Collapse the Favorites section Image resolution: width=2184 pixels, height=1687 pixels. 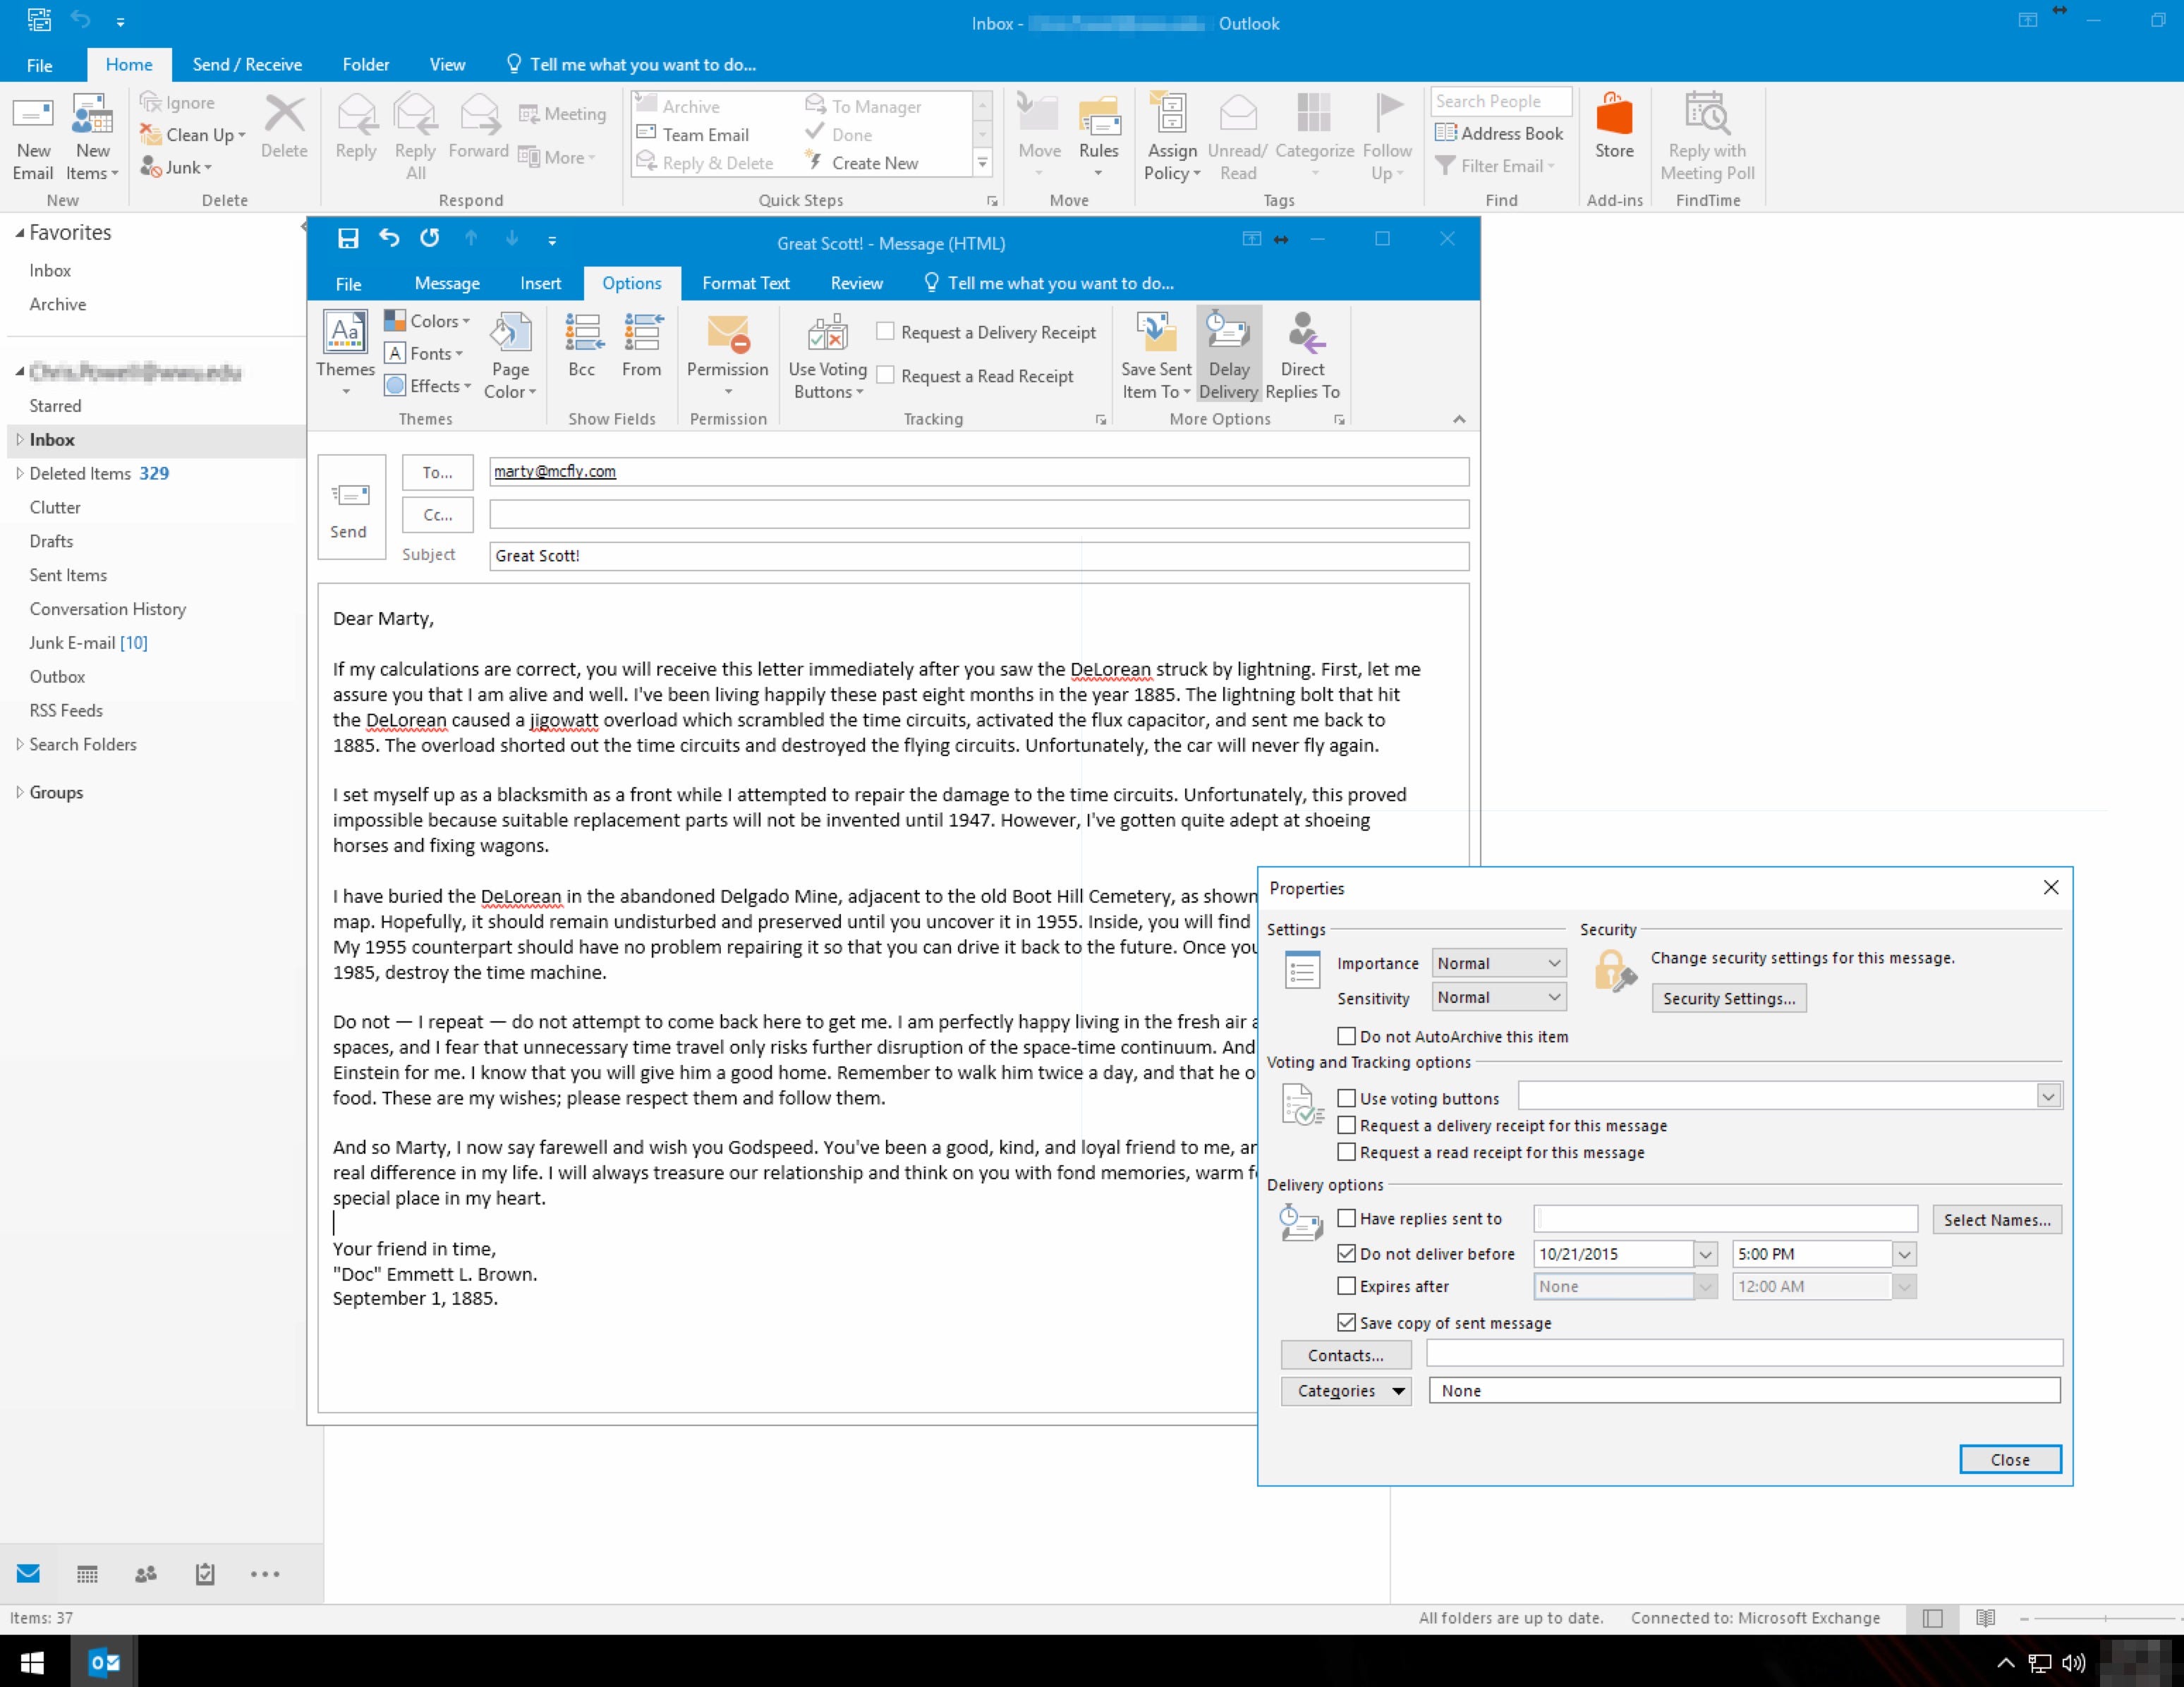click(19, 233)
